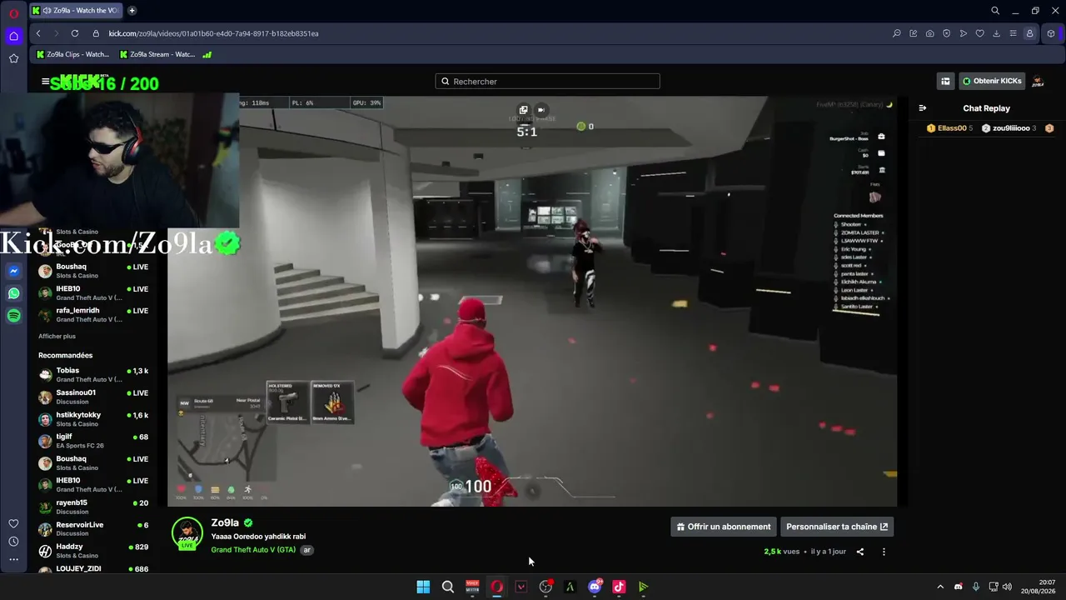Image resolution: width=1066 pixels, height=600 pixels.
Task: Open the Opera profile icon
Action: pos(1029,33)
